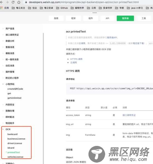Click the lock icon beside the URL
Viewport: 153px width, 164px height.
click(26, 2)
